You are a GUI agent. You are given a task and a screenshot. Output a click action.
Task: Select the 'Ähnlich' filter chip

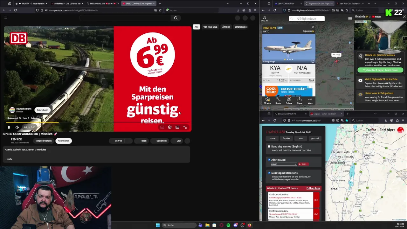[226, 27]
